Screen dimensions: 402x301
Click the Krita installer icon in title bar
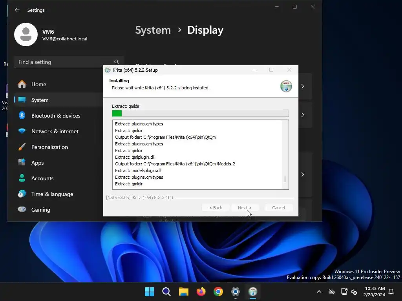(x=108, y=70)
